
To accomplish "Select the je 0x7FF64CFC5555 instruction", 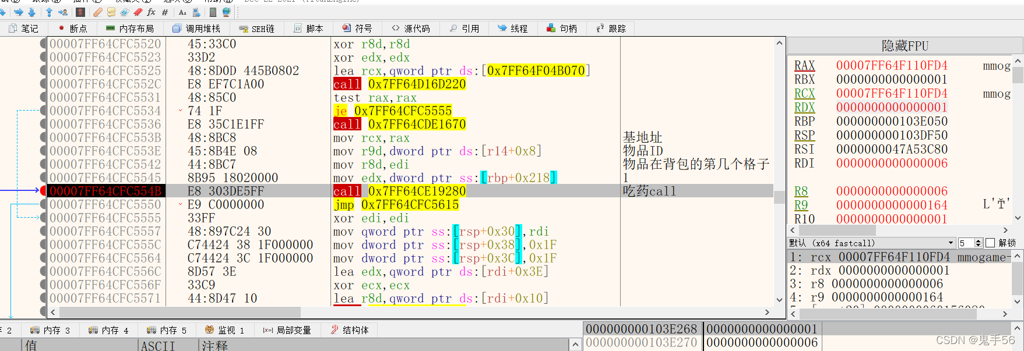I will (x=393, y=111).
